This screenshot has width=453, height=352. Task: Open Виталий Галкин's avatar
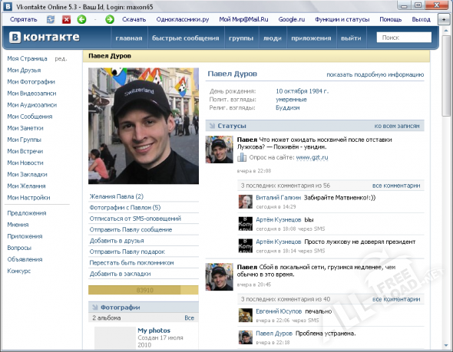coord(246,202)
